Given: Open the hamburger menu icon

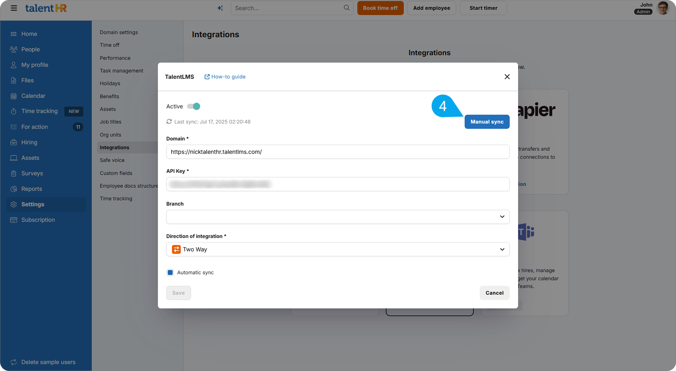Looking at the screenshot, I should click(x=14, y=8).
